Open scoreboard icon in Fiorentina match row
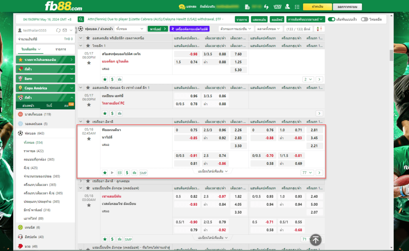Image resolution: width=409 pixels, height=251 pixels. click(x=119, y=173)
